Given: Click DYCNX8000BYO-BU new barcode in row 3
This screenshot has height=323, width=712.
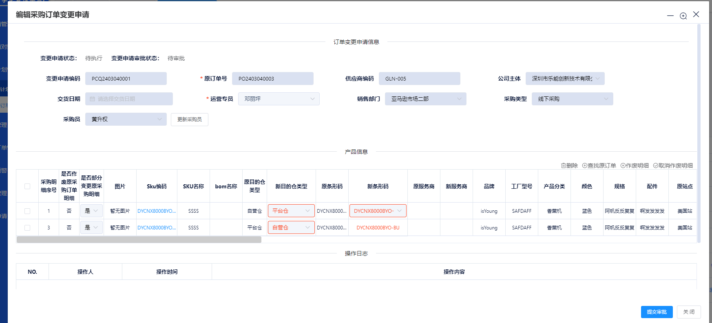Looking at the screenshot, I should tap(378, 228).
